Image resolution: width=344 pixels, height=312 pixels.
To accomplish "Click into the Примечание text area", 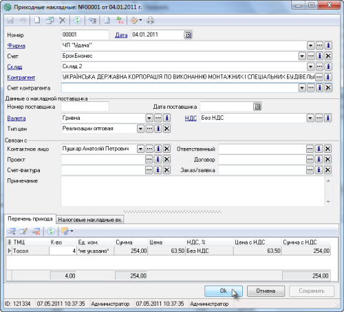I will coord(193,191).
